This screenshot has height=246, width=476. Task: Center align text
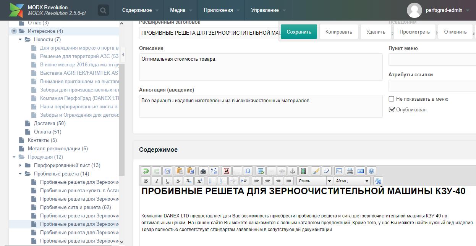(267, 181)
